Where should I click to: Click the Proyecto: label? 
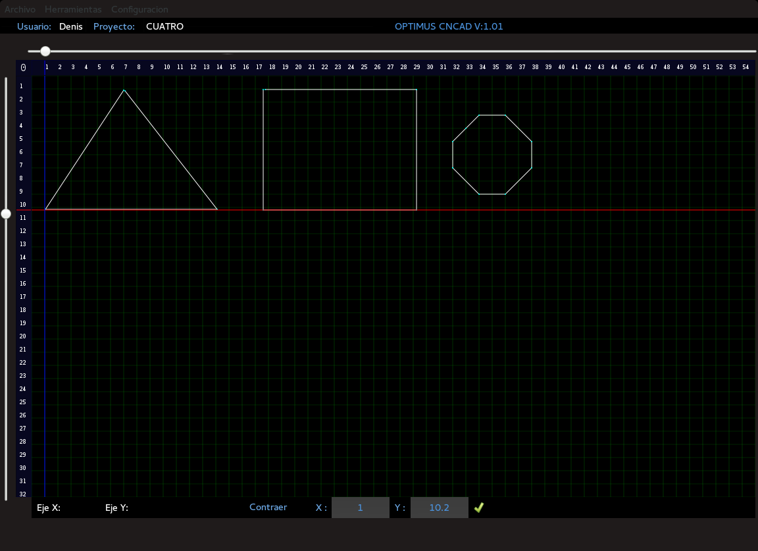114,26
